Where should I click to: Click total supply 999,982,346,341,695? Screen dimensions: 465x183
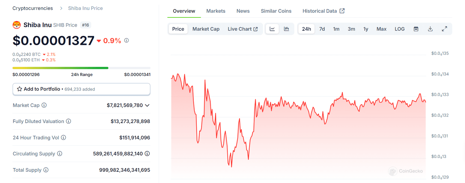click(125, 170)
